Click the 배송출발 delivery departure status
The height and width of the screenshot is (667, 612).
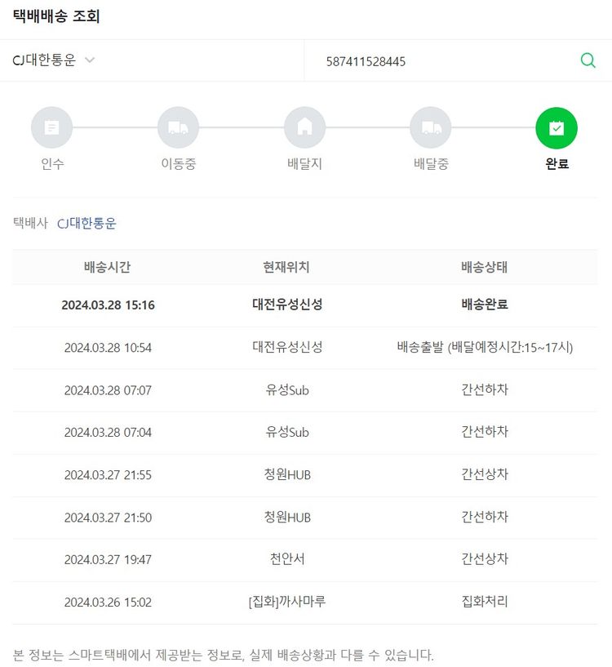tap(484, 347)
